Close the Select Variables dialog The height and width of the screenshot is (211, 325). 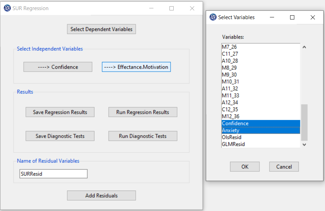tap(313, 17)
